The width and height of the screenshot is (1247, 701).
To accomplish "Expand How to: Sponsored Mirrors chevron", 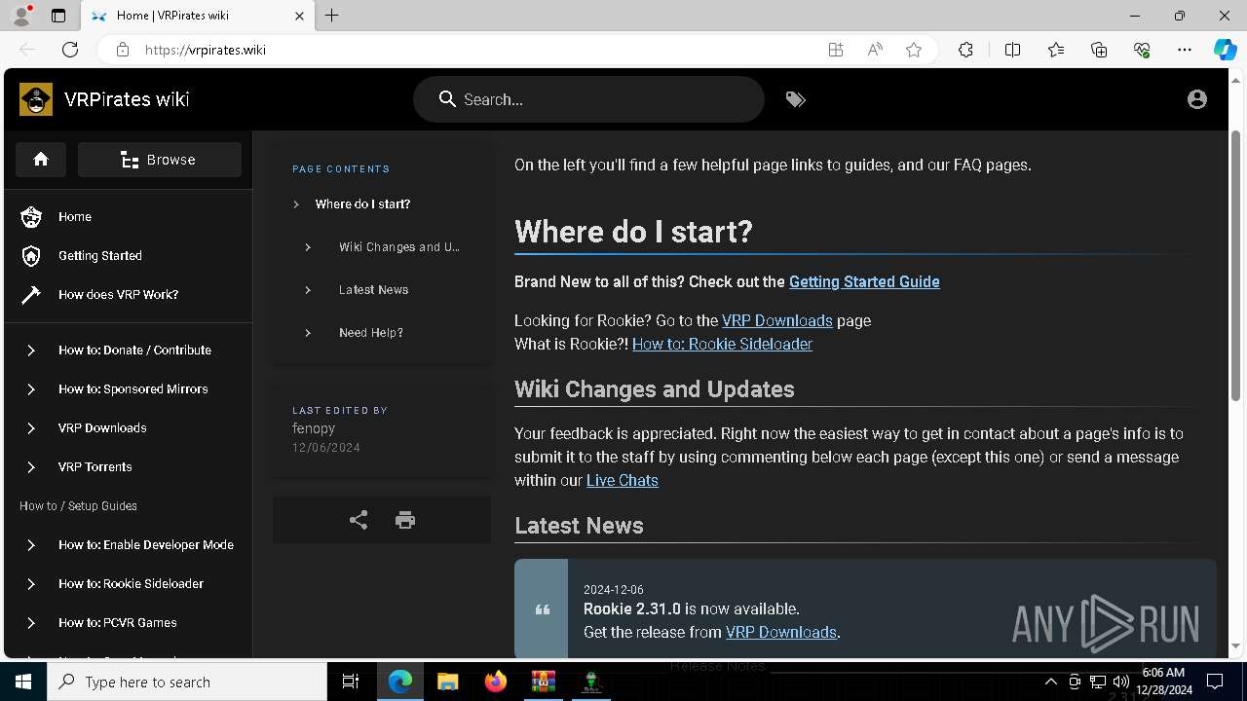I will (31, 389).
